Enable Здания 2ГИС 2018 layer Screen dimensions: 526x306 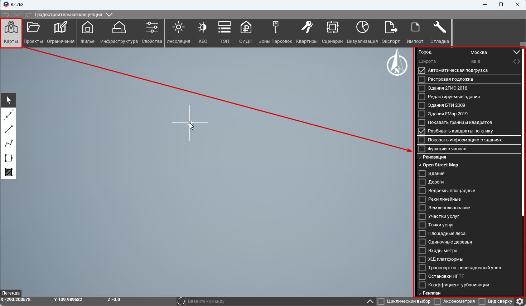click(422, 88)
